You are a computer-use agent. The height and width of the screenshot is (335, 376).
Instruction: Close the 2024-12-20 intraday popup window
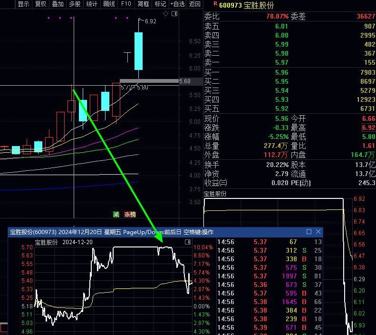click(318, 232)
